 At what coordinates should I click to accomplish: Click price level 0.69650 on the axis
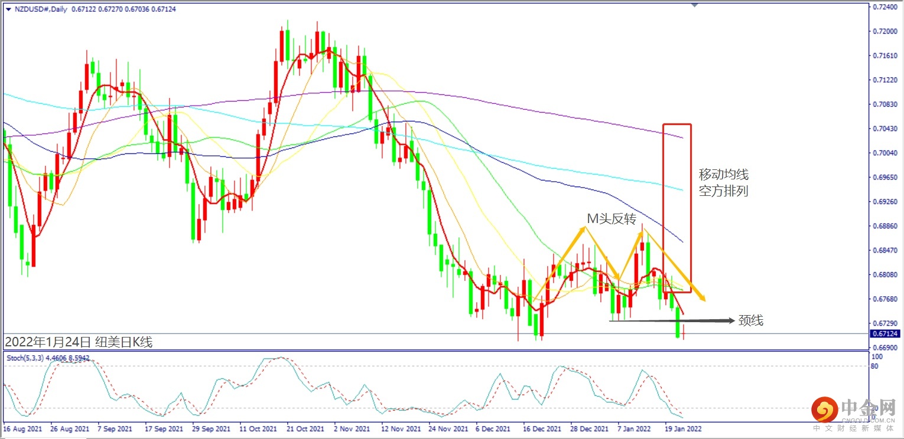tap(885, 177)
